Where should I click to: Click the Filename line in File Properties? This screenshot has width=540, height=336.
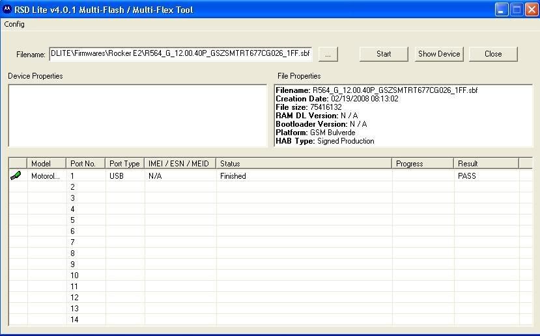point(377,90)
